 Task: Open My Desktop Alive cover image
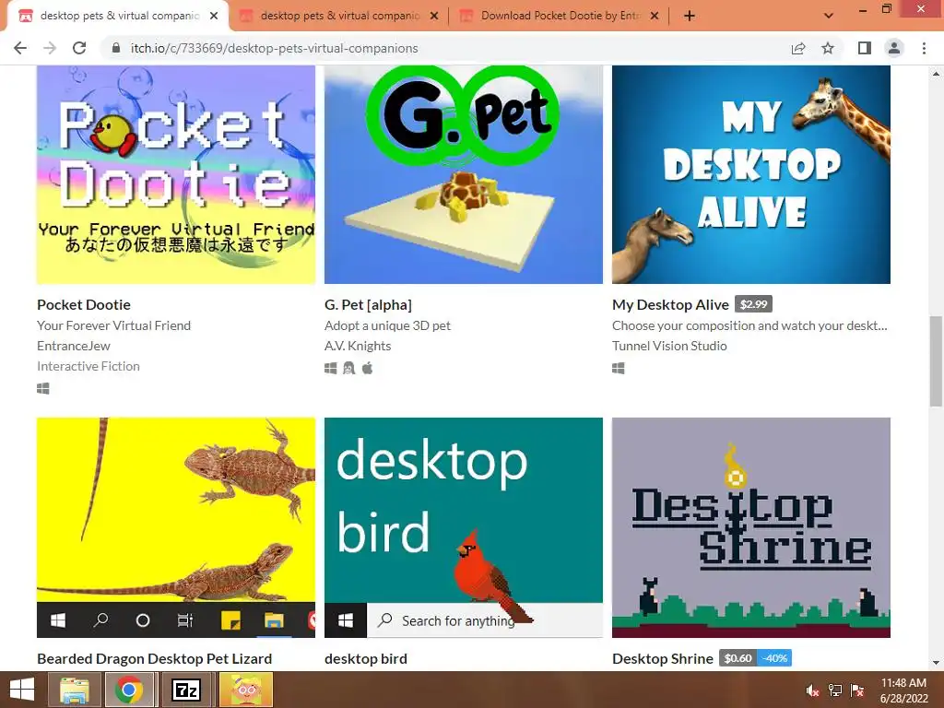751,174
